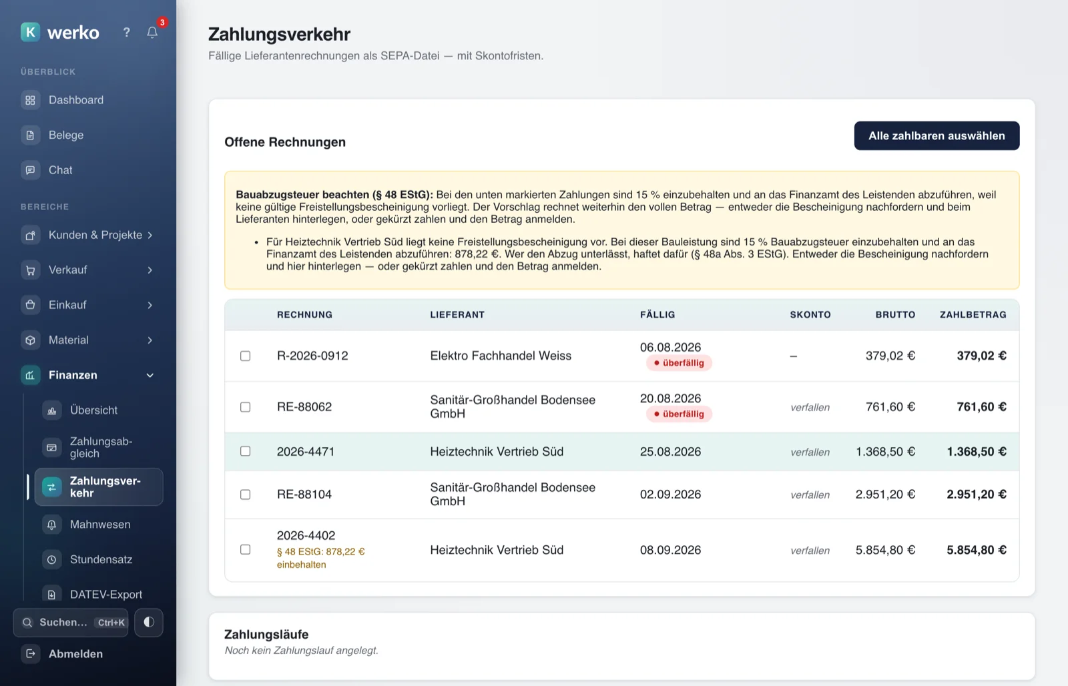Click the Finanzen chart icon

tap(30, 375)
